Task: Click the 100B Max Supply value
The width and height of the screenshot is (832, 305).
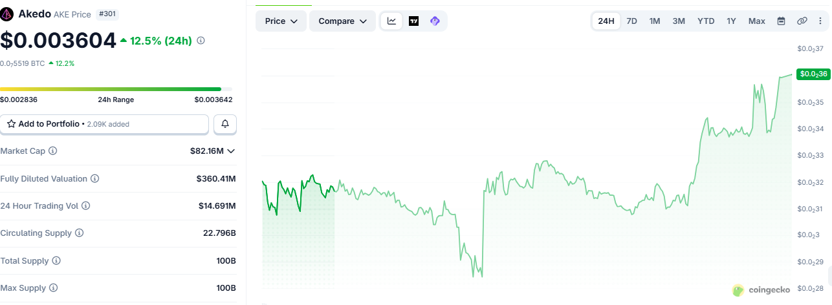Action: pyautogui.click(x=226, y=288)
